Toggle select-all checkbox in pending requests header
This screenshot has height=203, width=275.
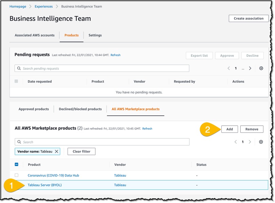point(16,81)
